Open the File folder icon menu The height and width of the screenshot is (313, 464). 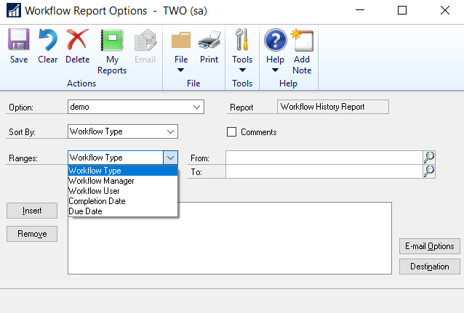(181, 40)
